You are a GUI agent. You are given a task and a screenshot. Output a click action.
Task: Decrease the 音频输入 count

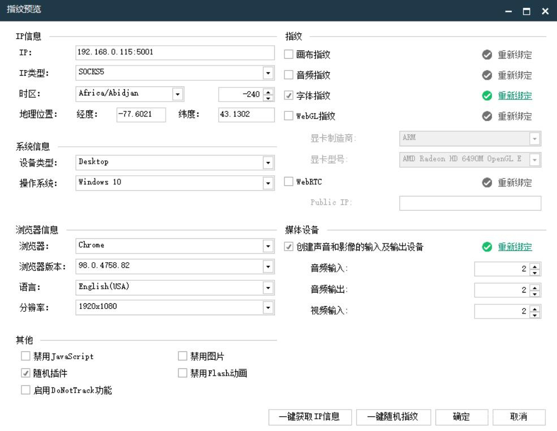[x=535, y=272]
